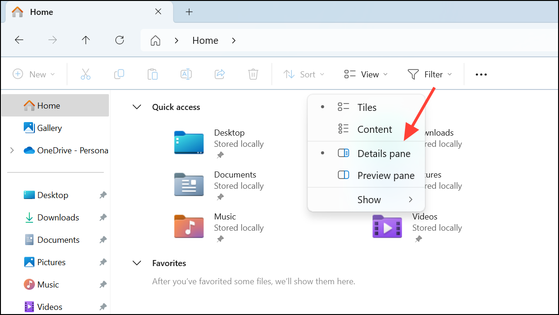This screenshot has height=315, width=559.
Task: Collapse the Quick access section
Action: (x=137, y=107)
